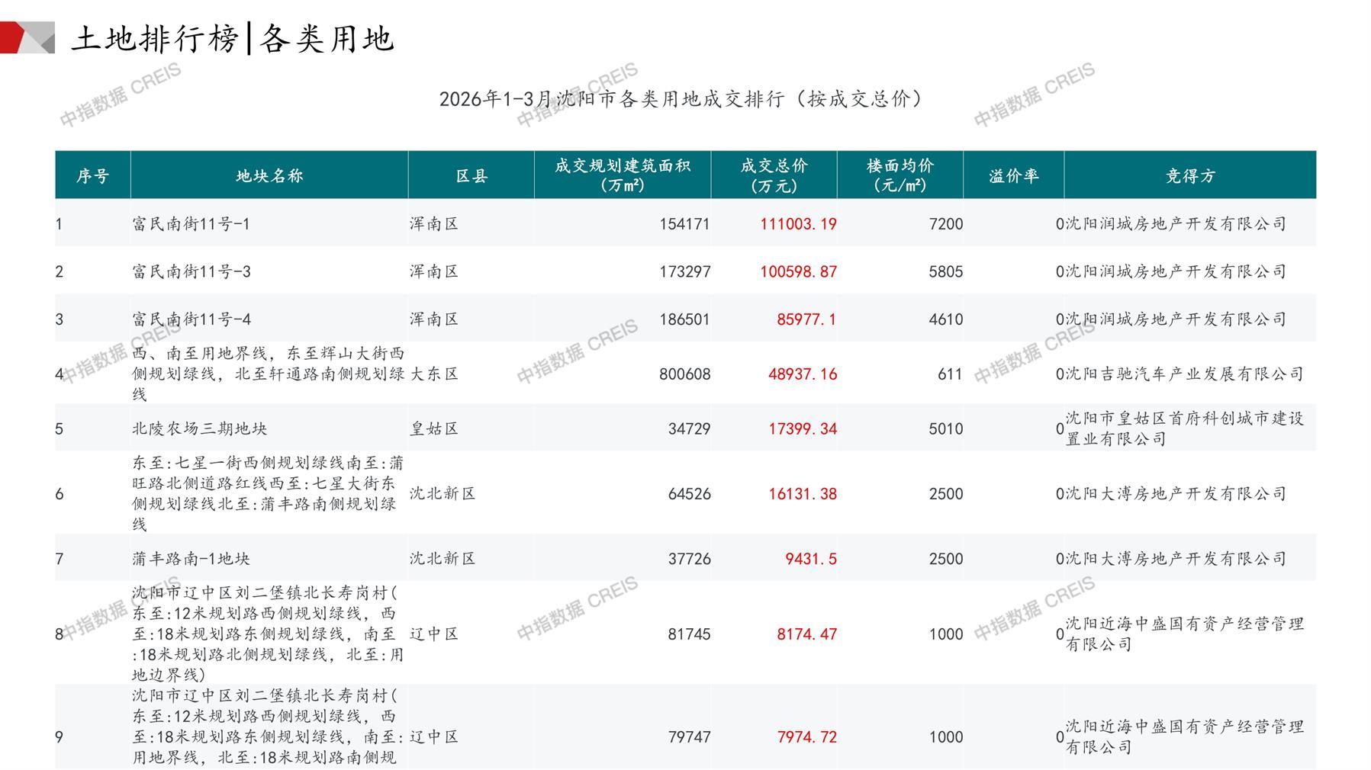The height and width of the screenshot is (770, 1371).
Task: Click the 成交规划建筑面积 column header
Action: (622, 175)
